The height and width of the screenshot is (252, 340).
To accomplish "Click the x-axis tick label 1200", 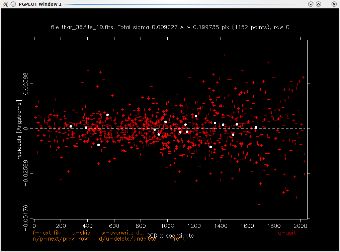I will click(194, 226).
